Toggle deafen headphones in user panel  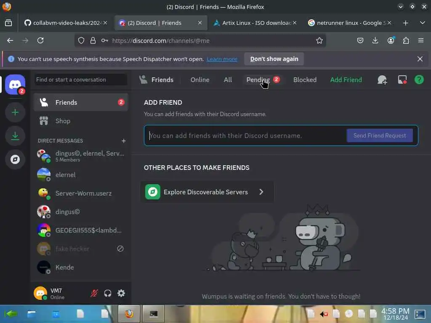click(x=107, y=293)
